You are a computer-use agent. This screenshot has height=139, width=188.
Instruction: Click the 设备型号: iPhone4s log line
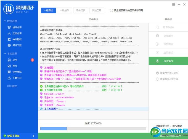click(54, 105)
